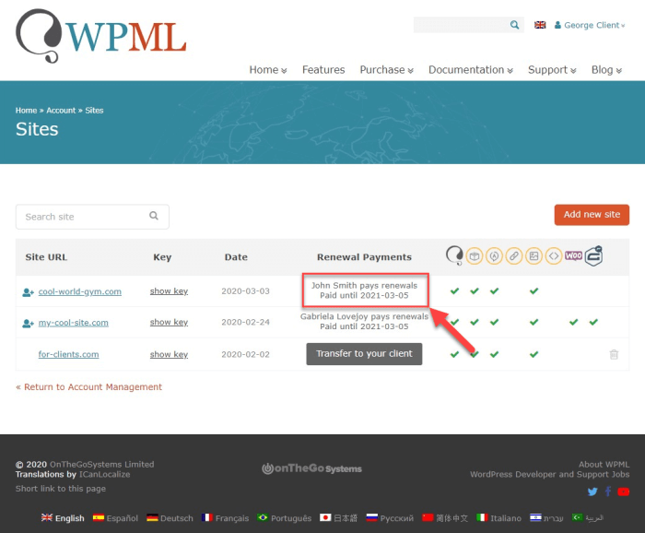645x533 pixels.
Task: Click the WPML logo
Action: pyautogui.click(x=100, y=36)
